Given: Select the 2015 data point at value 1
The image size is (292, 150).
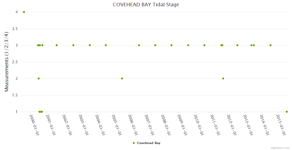Looking at the screenshot, I should (287, 112).
